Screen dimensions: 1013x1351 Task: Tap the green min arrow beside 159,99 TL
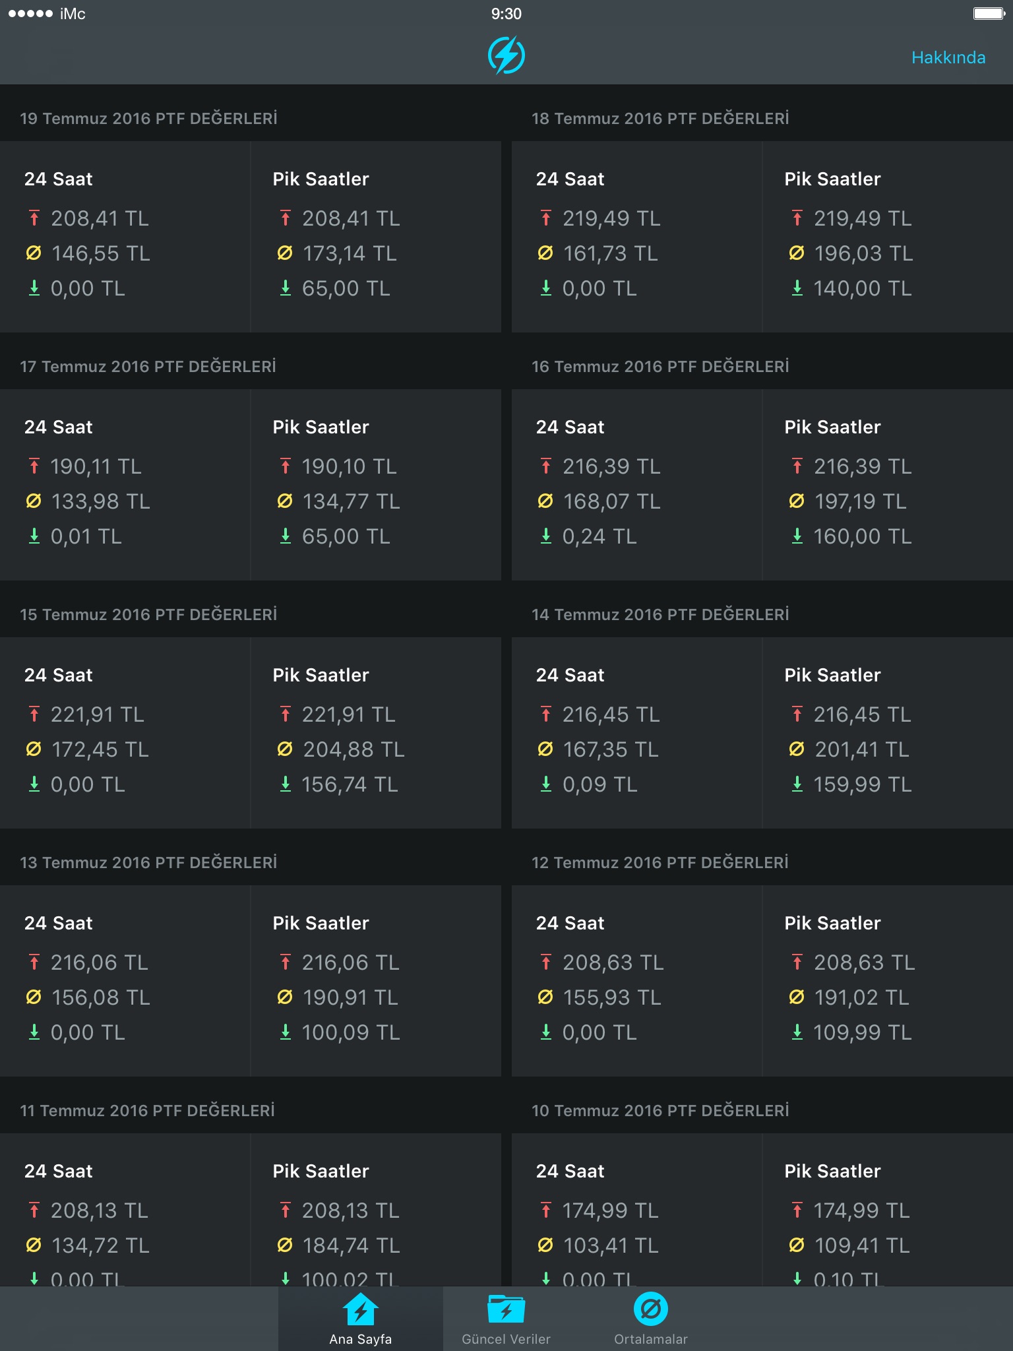pyautogui.click(x=797, y=784)
